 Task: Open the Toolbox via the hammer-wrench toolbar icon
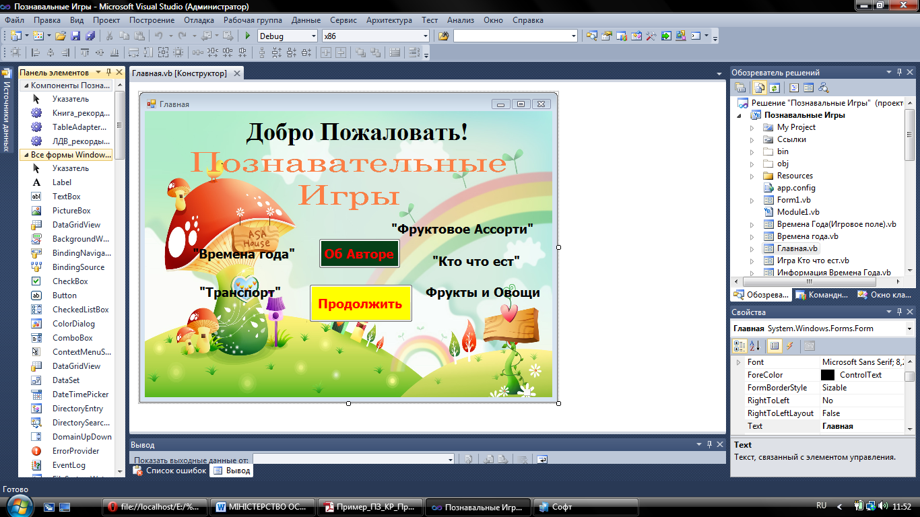(x=651, y=36)
